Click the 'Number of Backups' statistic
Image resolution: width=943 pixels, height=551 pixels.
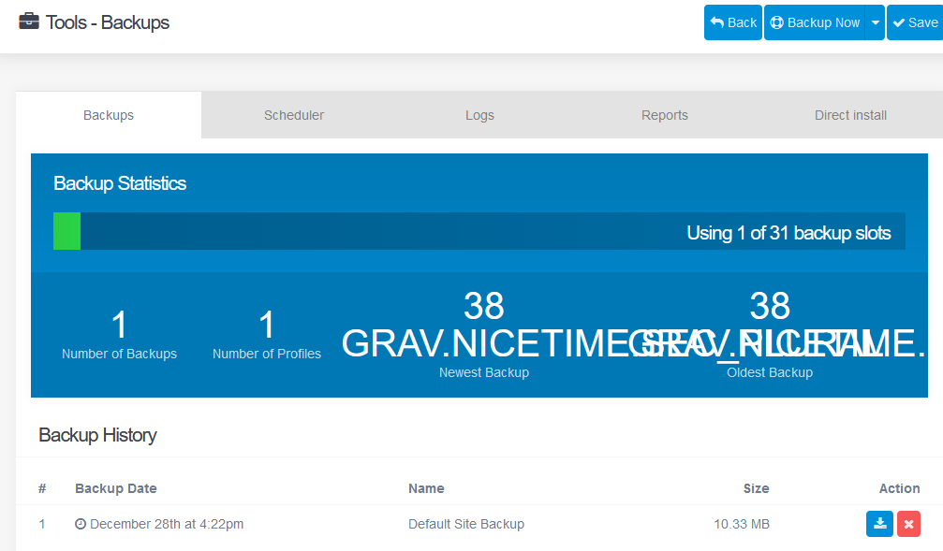pos(119,335)
